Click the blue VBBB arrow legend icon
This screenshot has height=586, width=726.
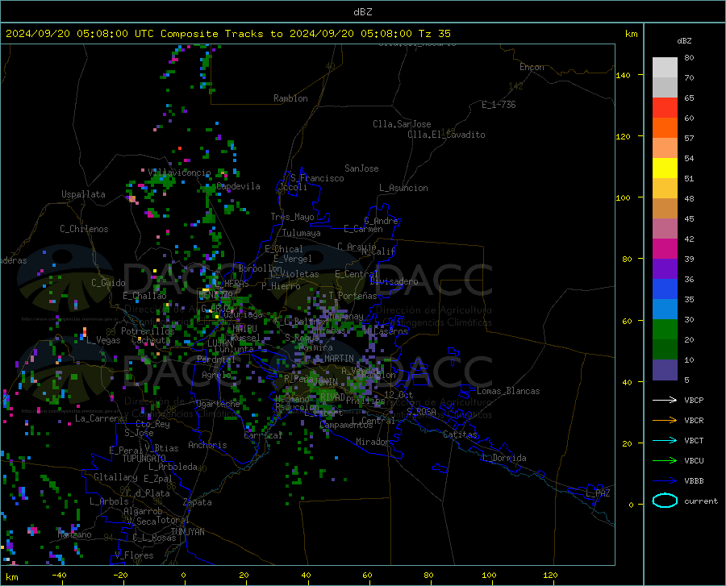point(665,480)
